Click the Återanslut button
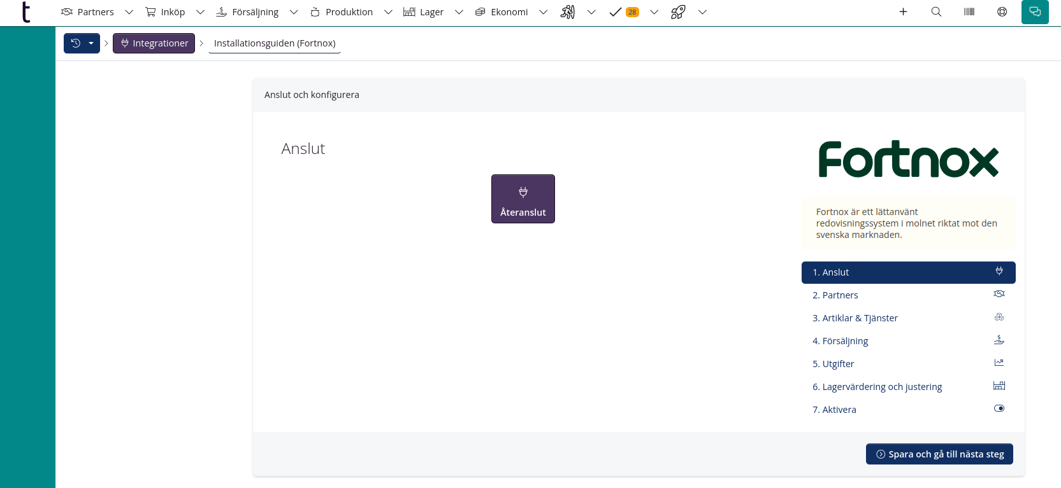Viewport: 1061px width, 488px height. 523,199
